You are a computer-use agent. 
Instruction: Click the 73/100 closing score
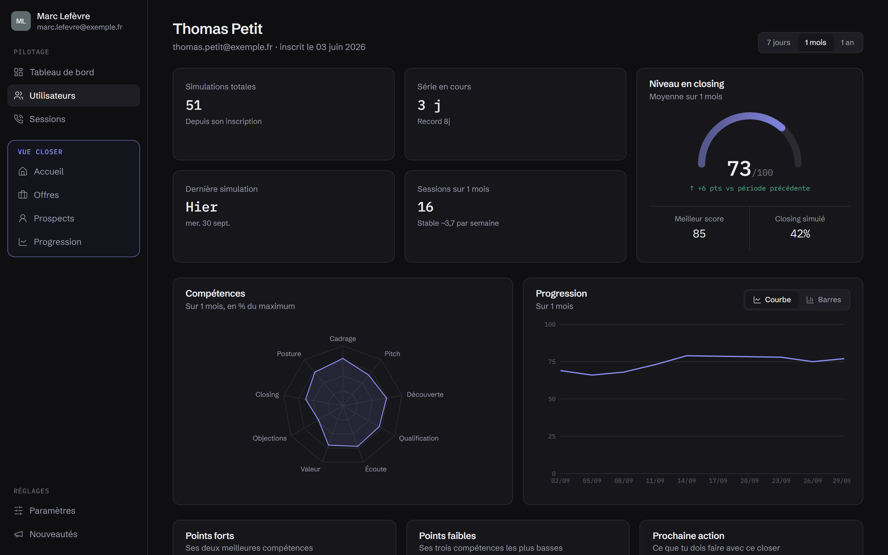pyautogui.click(x=750, y=169)
